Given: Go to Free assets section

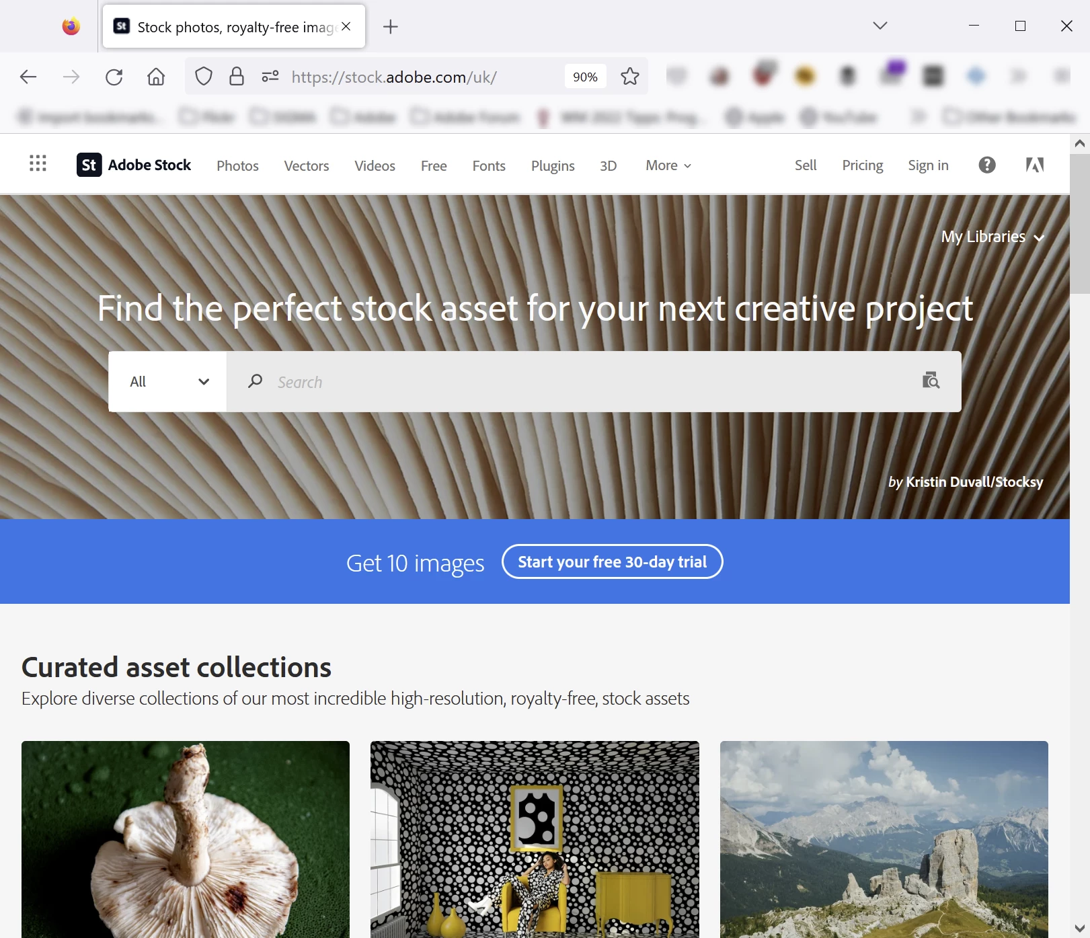Looking at the screenshot, I should pos(434,165).
